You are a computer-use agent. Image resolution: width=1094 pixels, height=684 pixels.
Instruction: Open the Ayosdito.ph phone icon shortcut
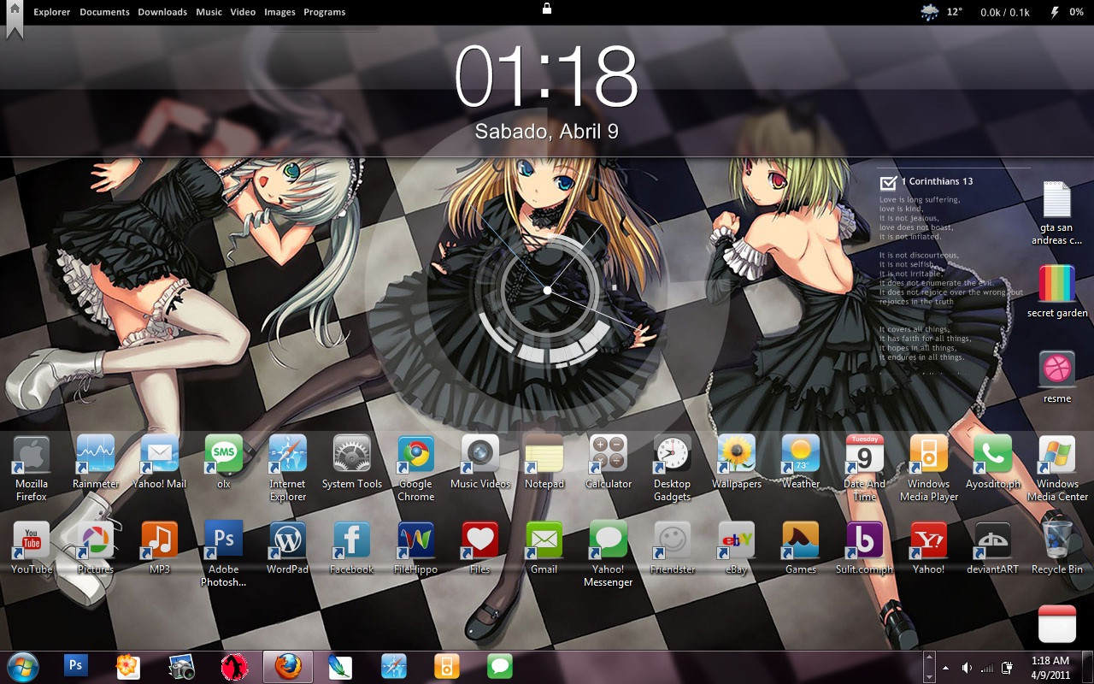click(x=993, y=454)
